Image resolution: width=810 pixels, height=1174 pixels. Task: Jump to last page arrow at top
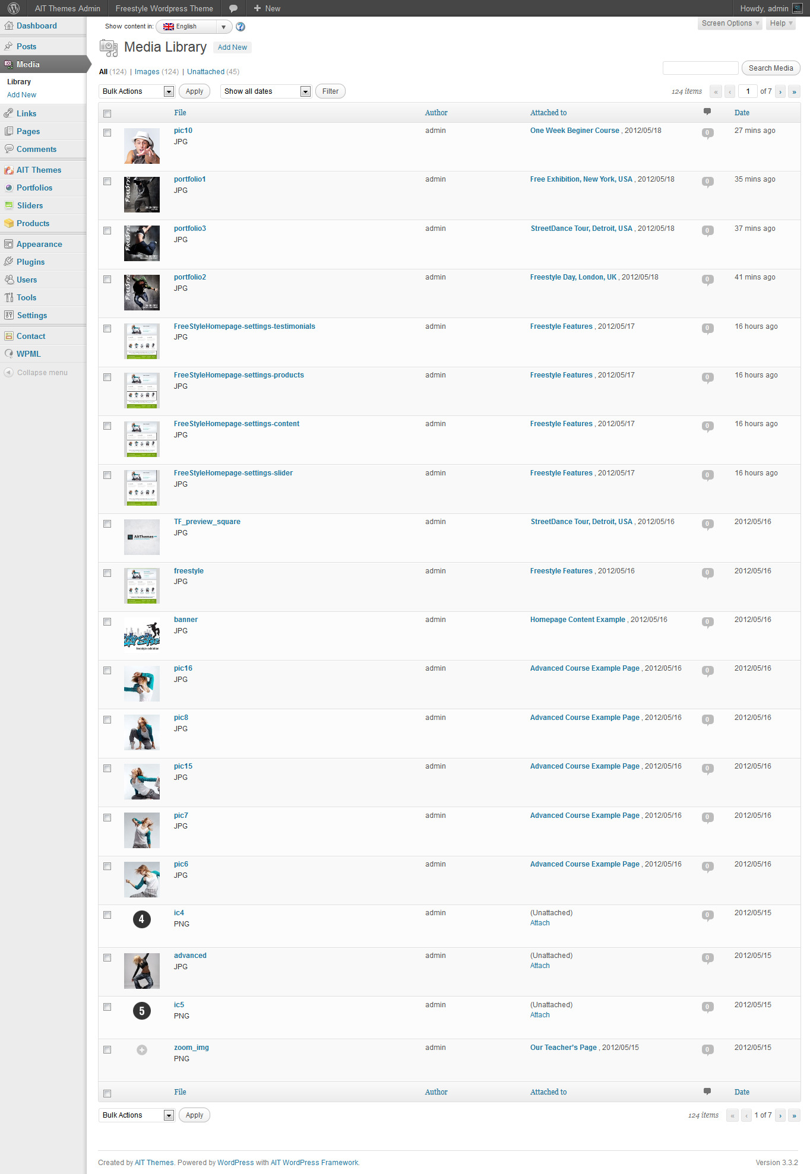(x=794, y=91)
